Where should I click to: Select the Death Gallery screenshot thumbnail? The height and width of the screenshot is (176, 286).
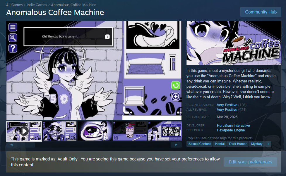tap(165, 131)
